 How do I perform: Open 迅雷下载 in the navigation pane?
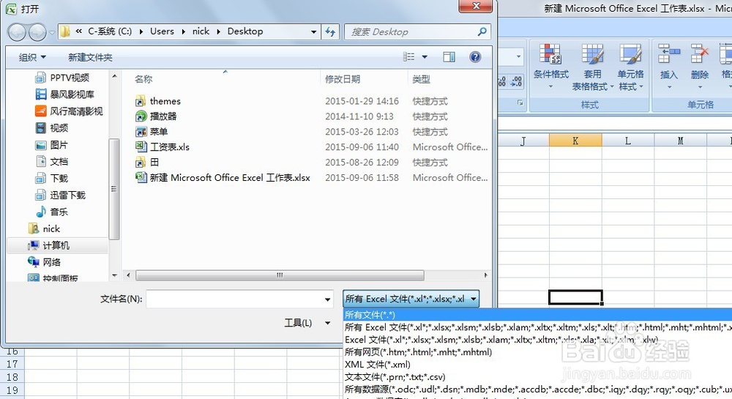pyautogui.click(x=61, y=195)
